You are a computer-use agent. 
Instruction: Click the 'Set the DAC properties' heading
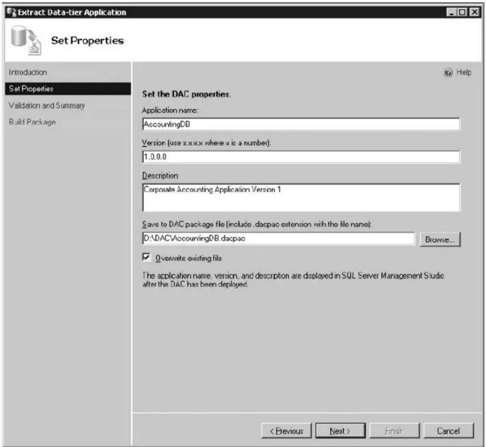click(x=186, y=94)
